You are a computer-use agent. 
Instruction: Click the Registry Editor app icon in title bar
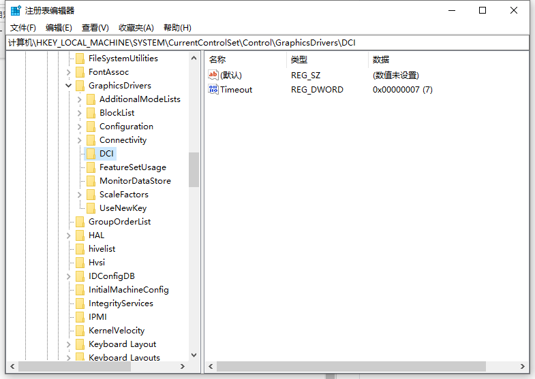tap(16, 10)
